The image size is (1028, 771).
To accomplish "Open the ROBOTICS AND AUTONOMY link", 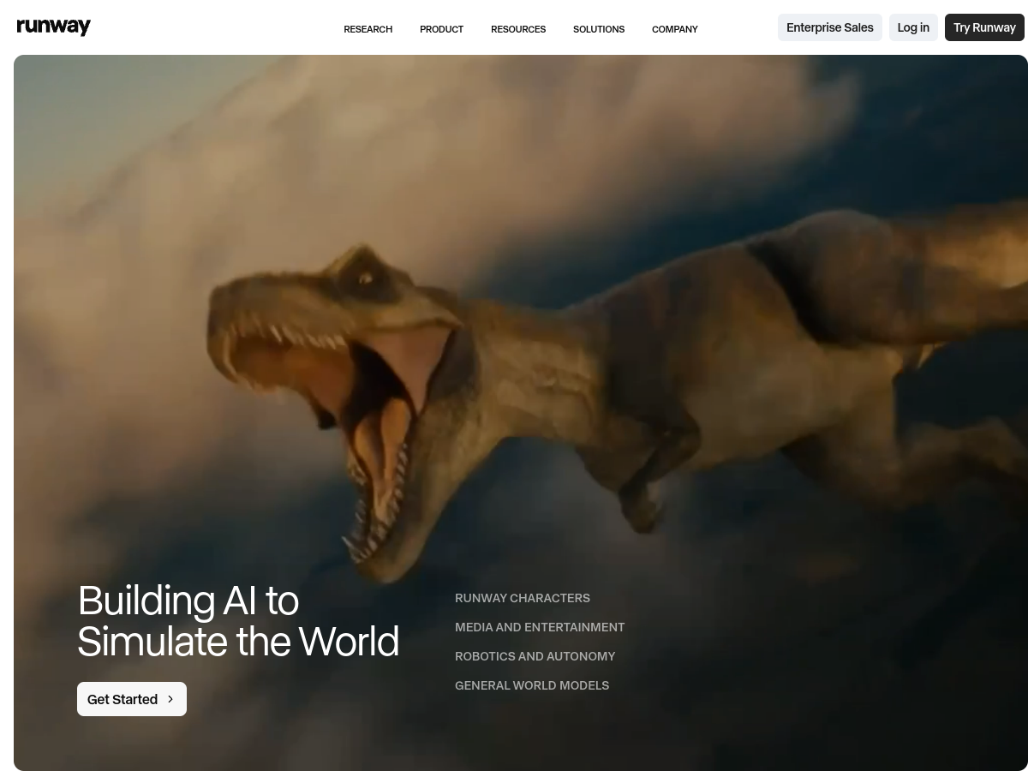I will [x=535, y=656].
